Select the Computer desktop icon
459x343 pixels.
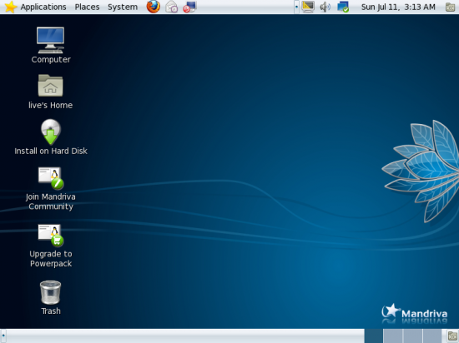(x=51, y=40)
